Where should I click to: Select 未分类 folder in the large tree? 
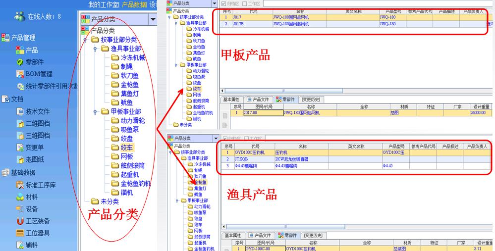pos(105,201)
